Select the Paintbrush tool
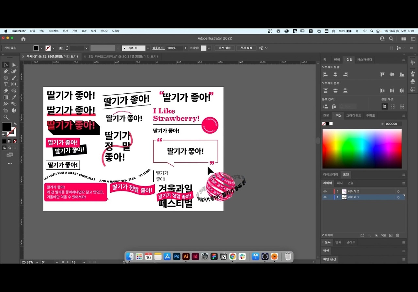Viewport: 418px width, 292px height. 14,78
